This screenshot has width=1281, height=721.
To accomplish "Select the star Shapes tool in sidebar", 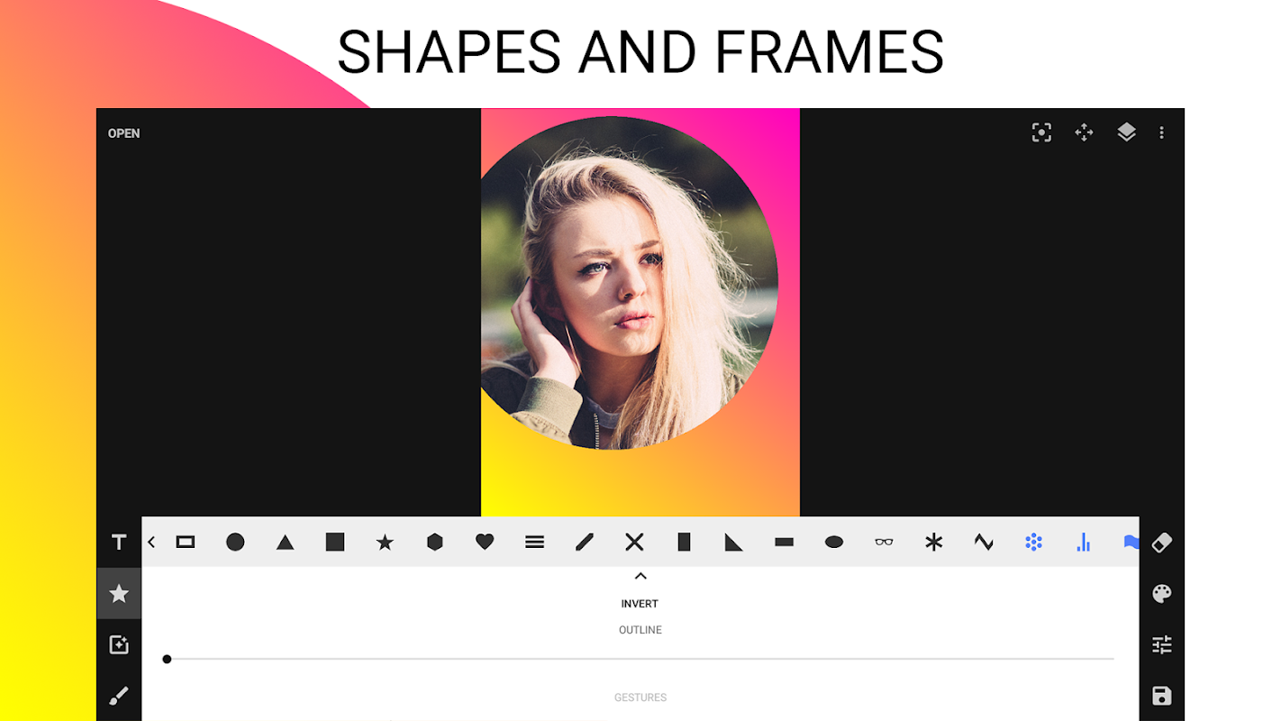I will [119, 593].
